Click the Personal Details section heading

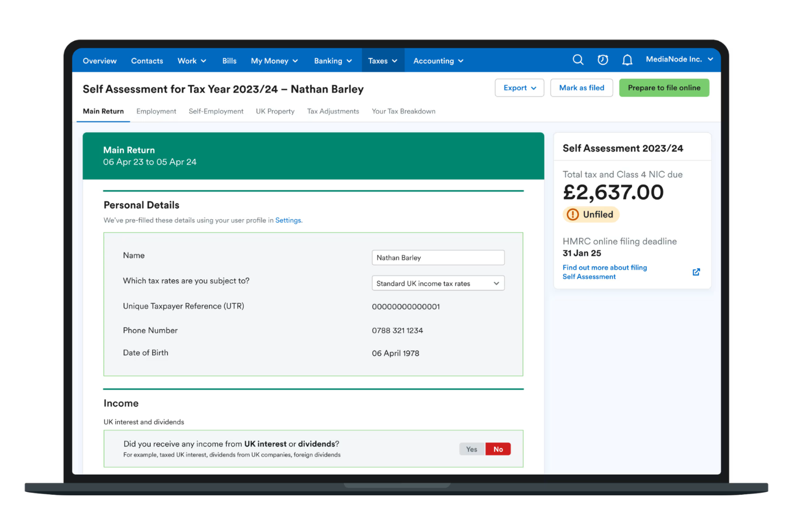coord(141,205)
